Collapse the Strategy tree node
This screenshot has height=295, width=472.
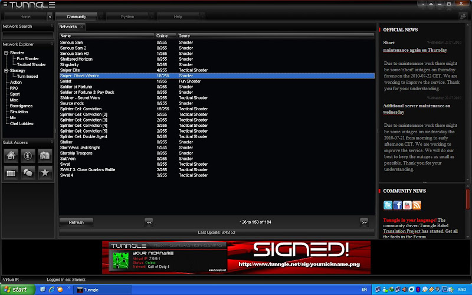point(6,71)
